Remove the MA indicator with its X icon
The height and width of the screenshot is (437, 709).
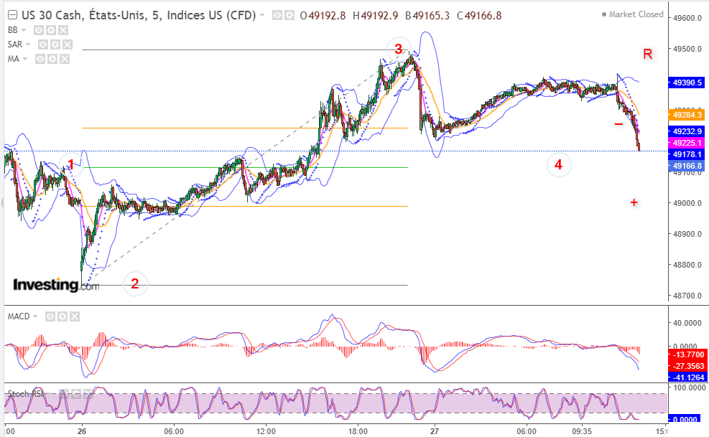(x=65, y=60)
